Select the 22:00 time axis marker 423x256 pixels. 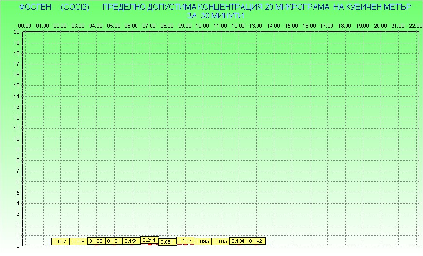[x=416, y=25]
